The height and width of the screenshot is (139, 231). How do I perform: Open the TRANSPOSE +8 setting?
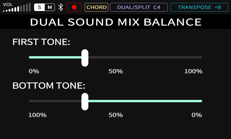(x=199, y=7)
